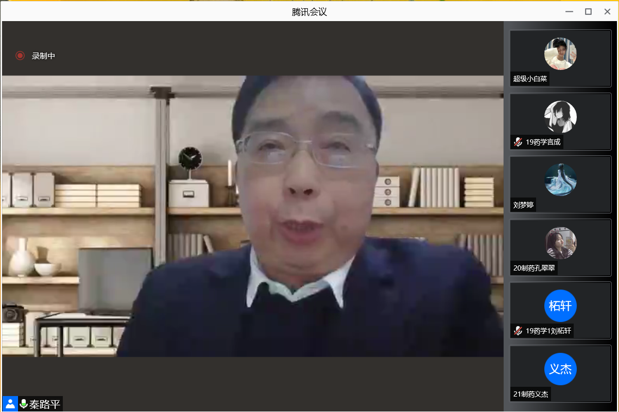The width and height of the screenshot is (619, 412).
Task: Click the muted microphone icon for 19药学言成
Action: (518, 142)
